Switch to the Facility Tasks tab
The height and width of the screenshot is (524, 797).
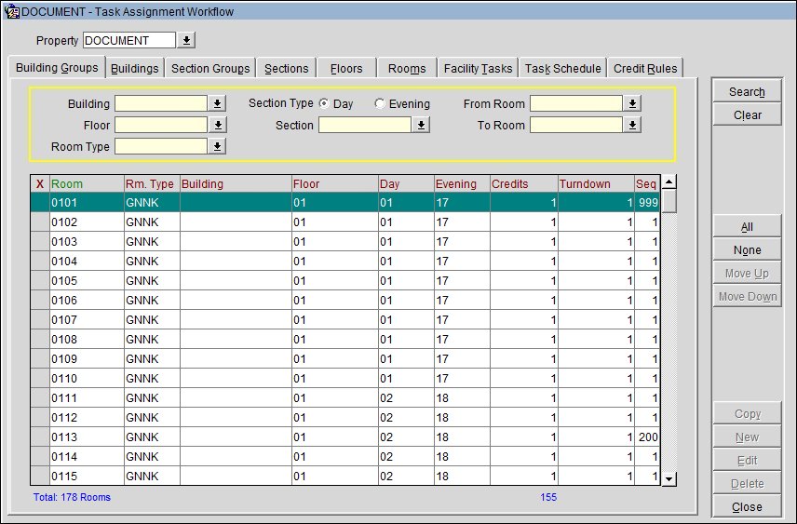[x=478, y=69]
